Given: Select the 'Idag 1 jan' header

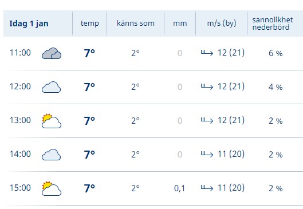Looking at the screenshot, I should [29, 23].
